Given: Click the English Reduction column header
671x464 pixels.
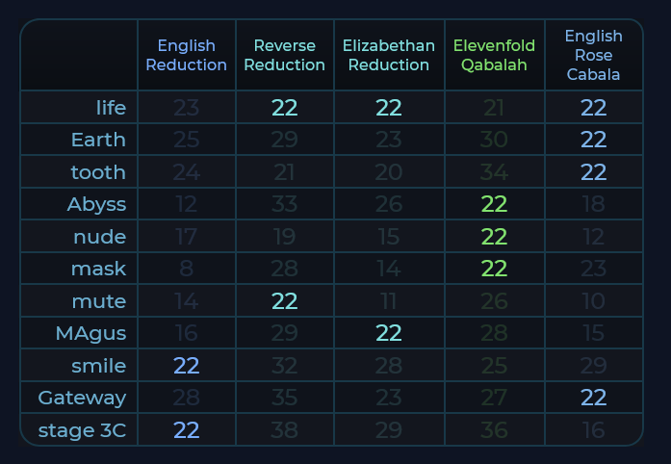Looking at the screenshot, I should click(x=186, y=55).
